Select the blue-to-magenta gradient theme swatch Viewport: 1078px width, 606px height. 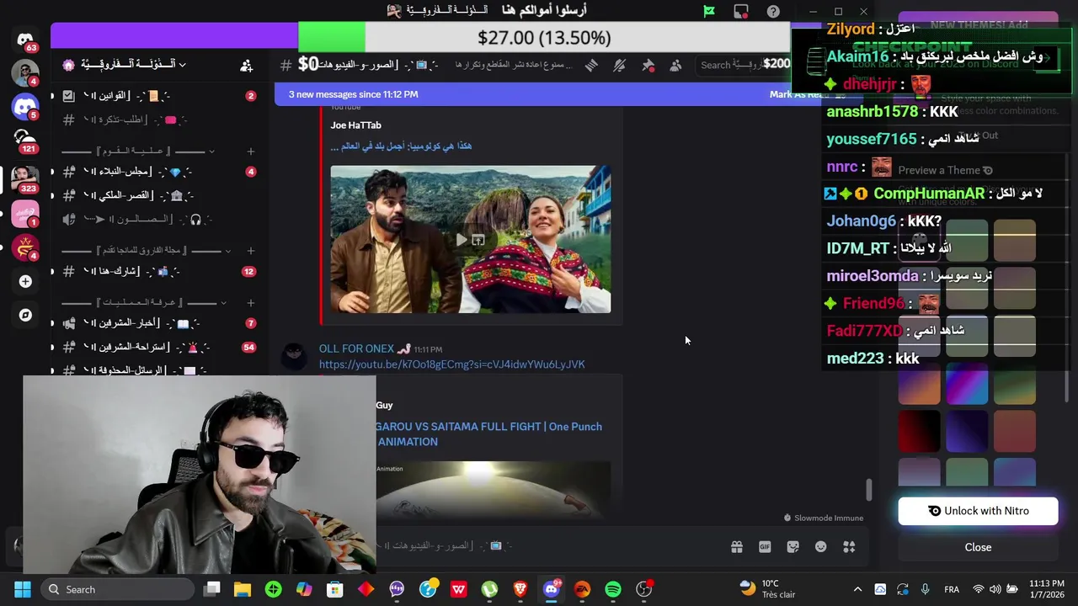pyautogui.click(x=967, y=382)
